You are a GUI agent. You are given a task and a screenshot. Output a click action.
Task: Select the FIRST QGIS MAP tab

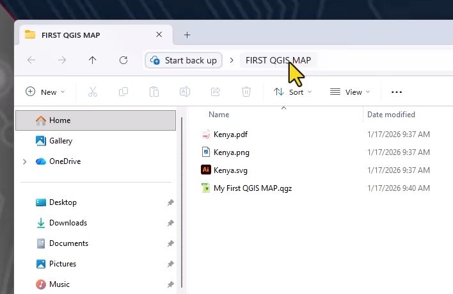(x=96, y=35)
